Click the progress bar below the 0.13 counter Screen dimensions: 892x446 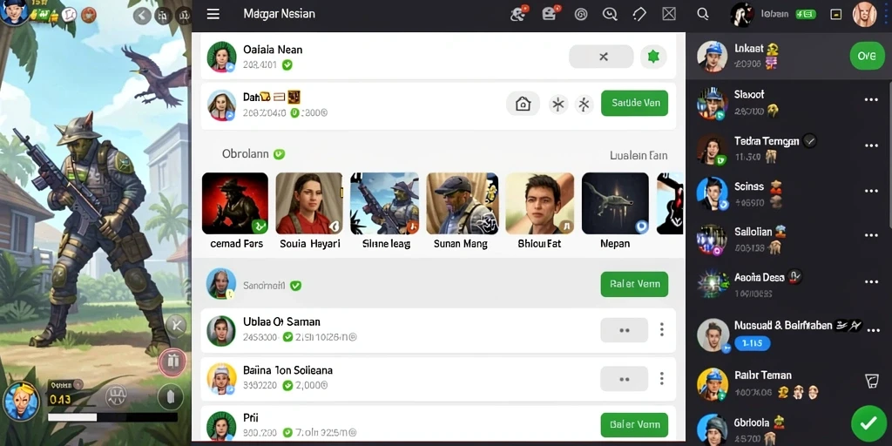112,417
